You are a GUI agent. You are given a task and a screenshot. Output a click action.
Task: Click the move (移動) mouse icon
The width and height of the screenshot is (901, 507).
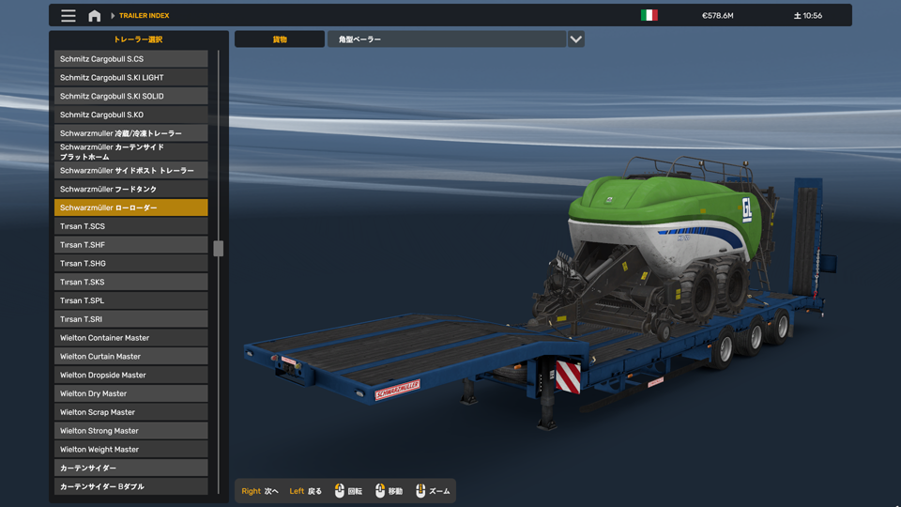380,491
